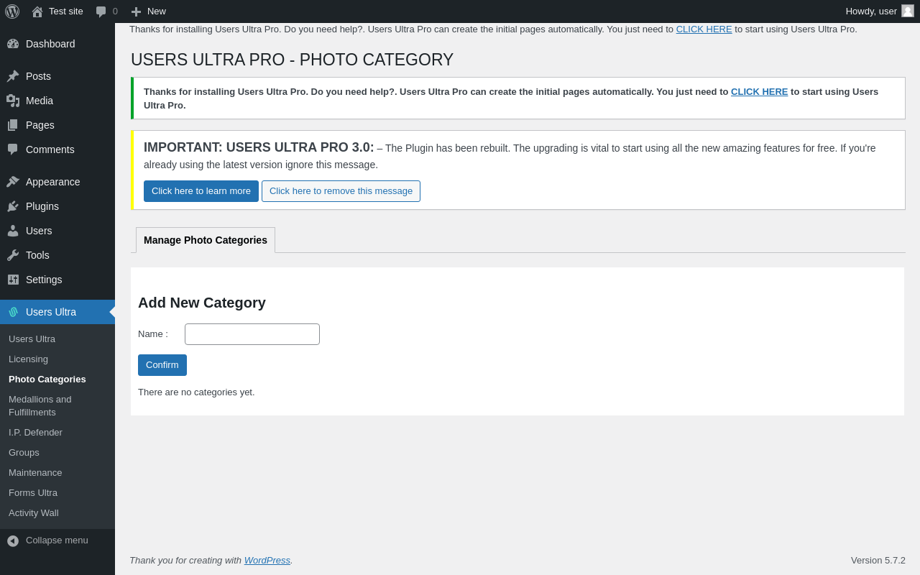Image resolution: width=920 pixels, height=575 pixels.
Task: Click the home icon beside Test site
Action: click(x=37, y=11)
